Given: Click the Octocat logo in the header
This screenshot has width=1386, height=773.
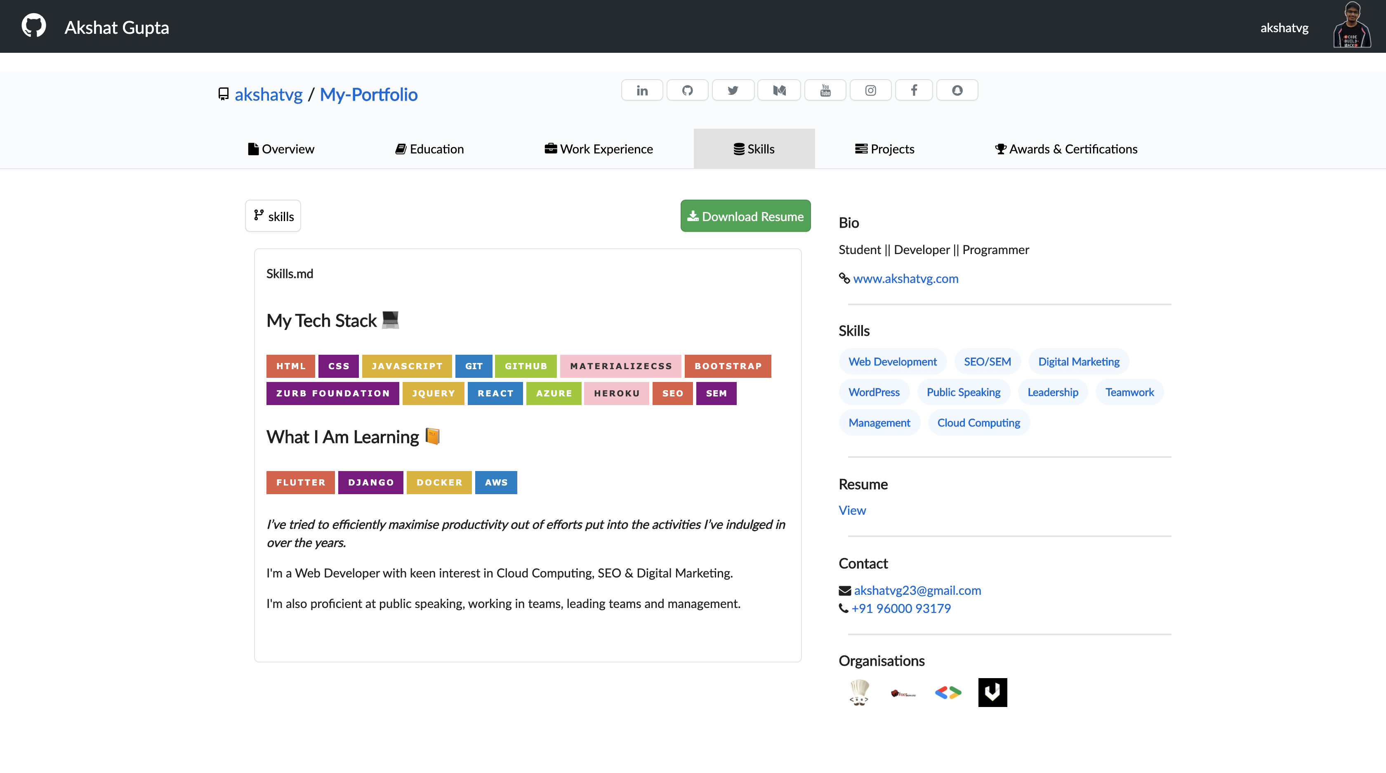Looking at the screenshot, I should click(34, 26).
